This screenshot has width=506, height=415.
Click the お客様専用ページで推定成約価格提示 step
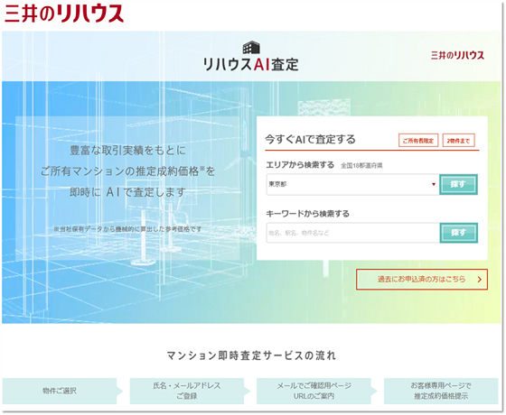(x=441, y=391)
